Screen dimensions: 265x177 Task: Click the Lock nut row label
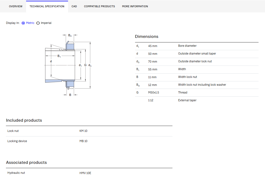(x=13, y=131)
